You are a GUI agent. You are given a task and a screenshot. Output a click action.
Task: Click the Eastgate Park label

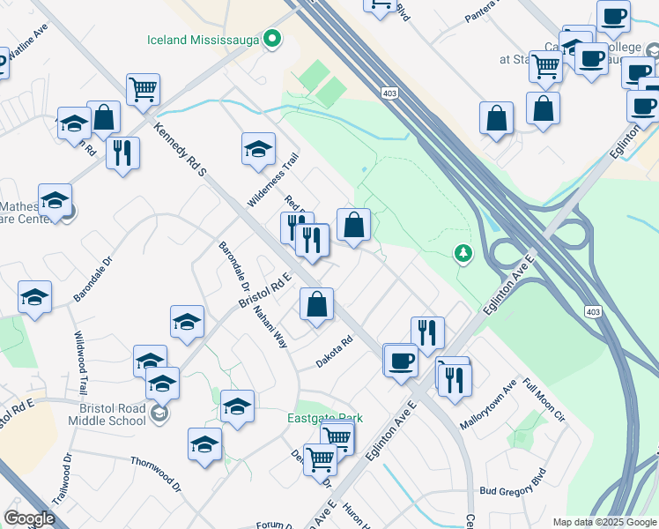click(x=325, y=418)
